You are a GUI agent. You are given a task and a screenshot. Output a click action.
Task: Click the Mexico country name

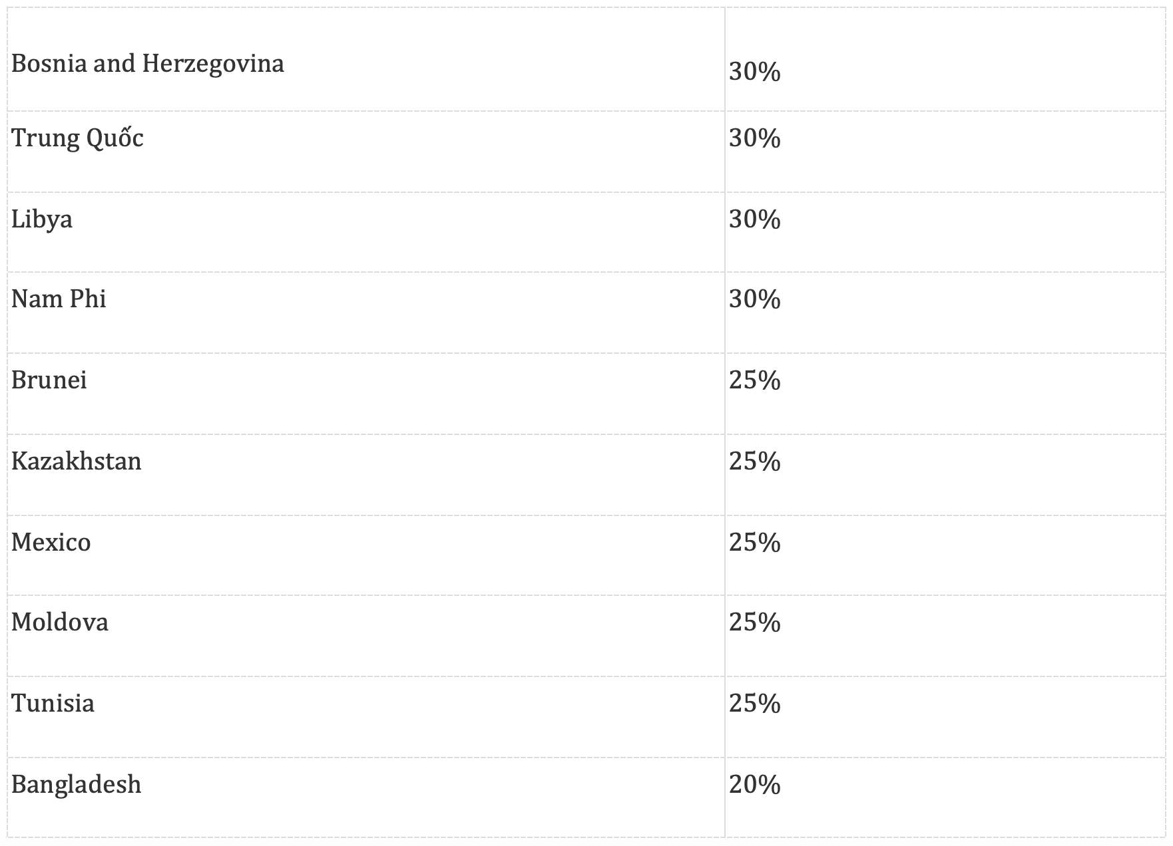pos(51,543)
